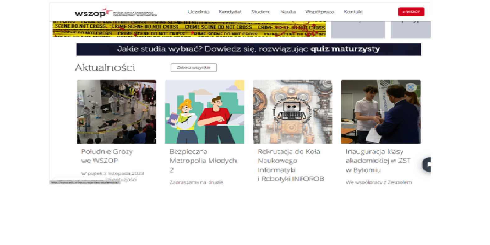
Task: Click the WSZOP logo in header
Action: [x=116, y=12]
